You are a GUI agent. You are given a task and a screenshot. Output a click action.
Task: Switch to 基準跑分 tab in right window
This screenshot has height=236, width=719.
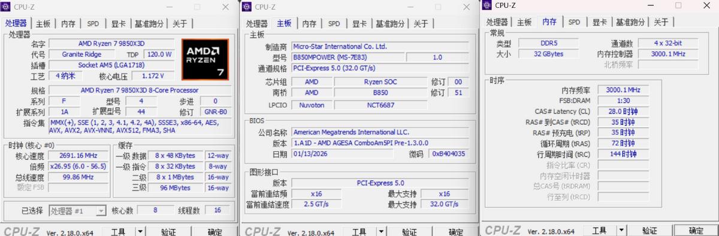[630, 22]
